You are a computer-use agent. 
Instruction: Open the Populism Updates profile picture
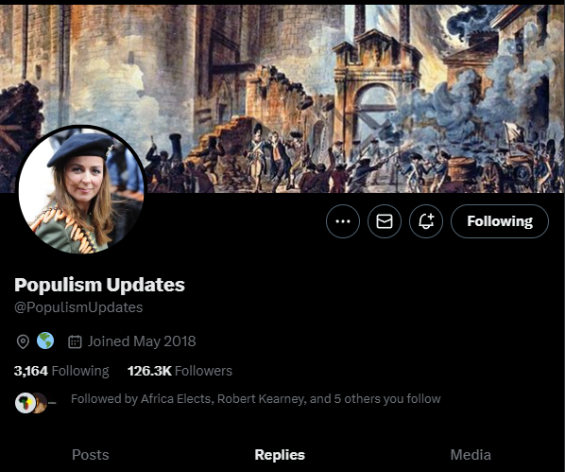(x=81, y=190)
